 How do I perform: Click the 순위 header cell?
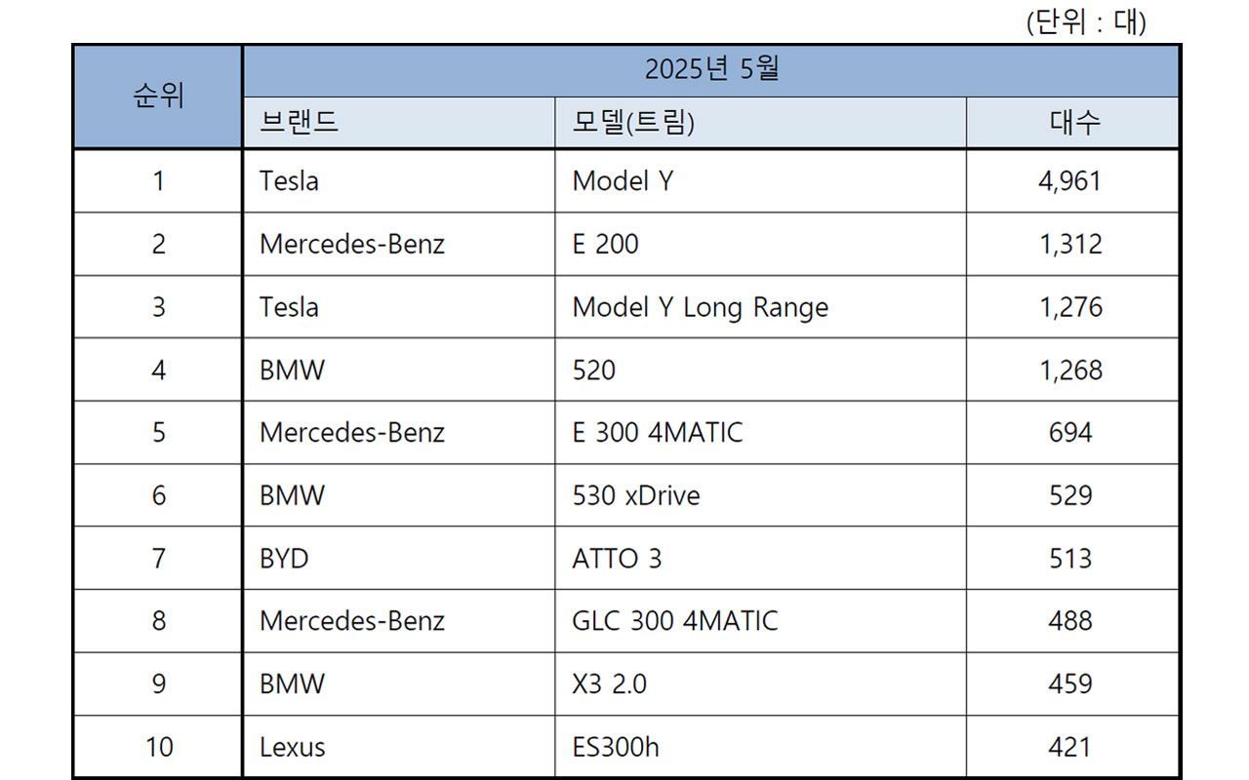158,97
